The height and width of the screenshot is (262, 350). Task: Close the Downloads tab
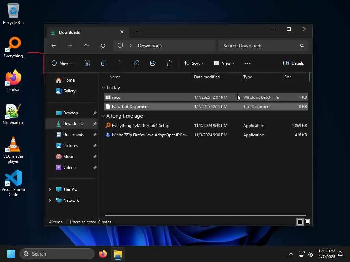pos(122,32)
